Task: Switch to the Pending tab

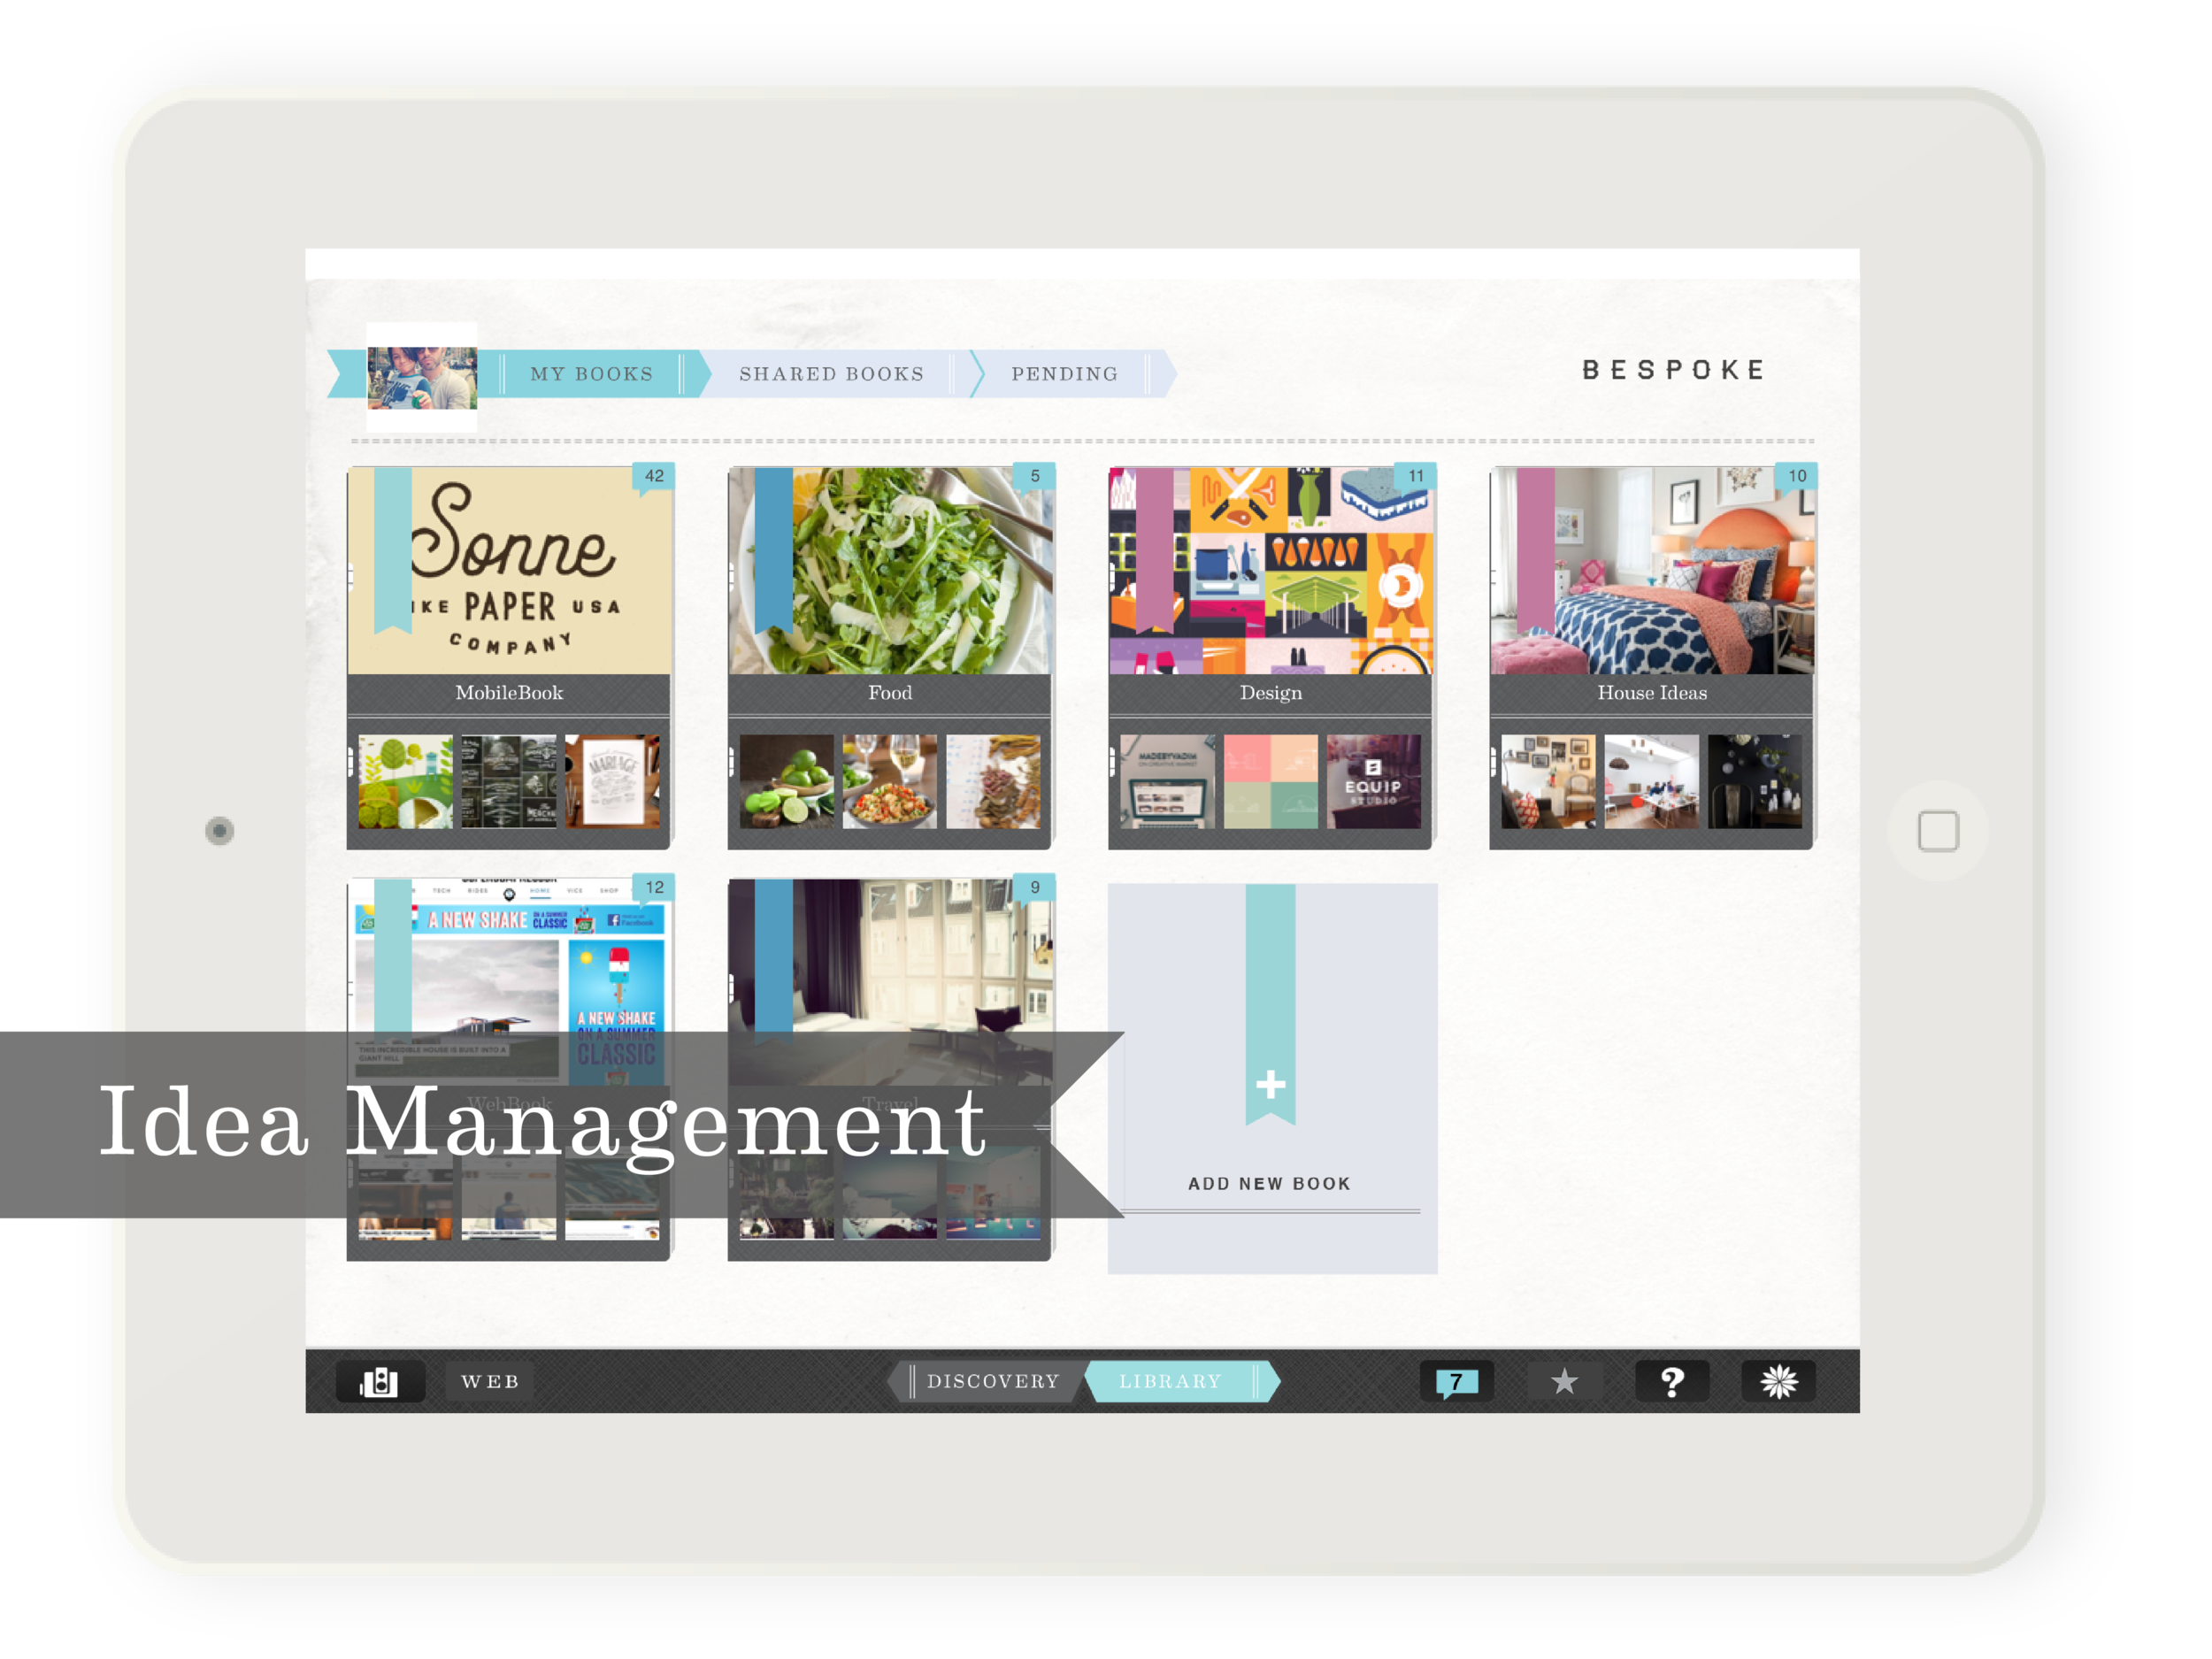Action: pos(1064,374)
